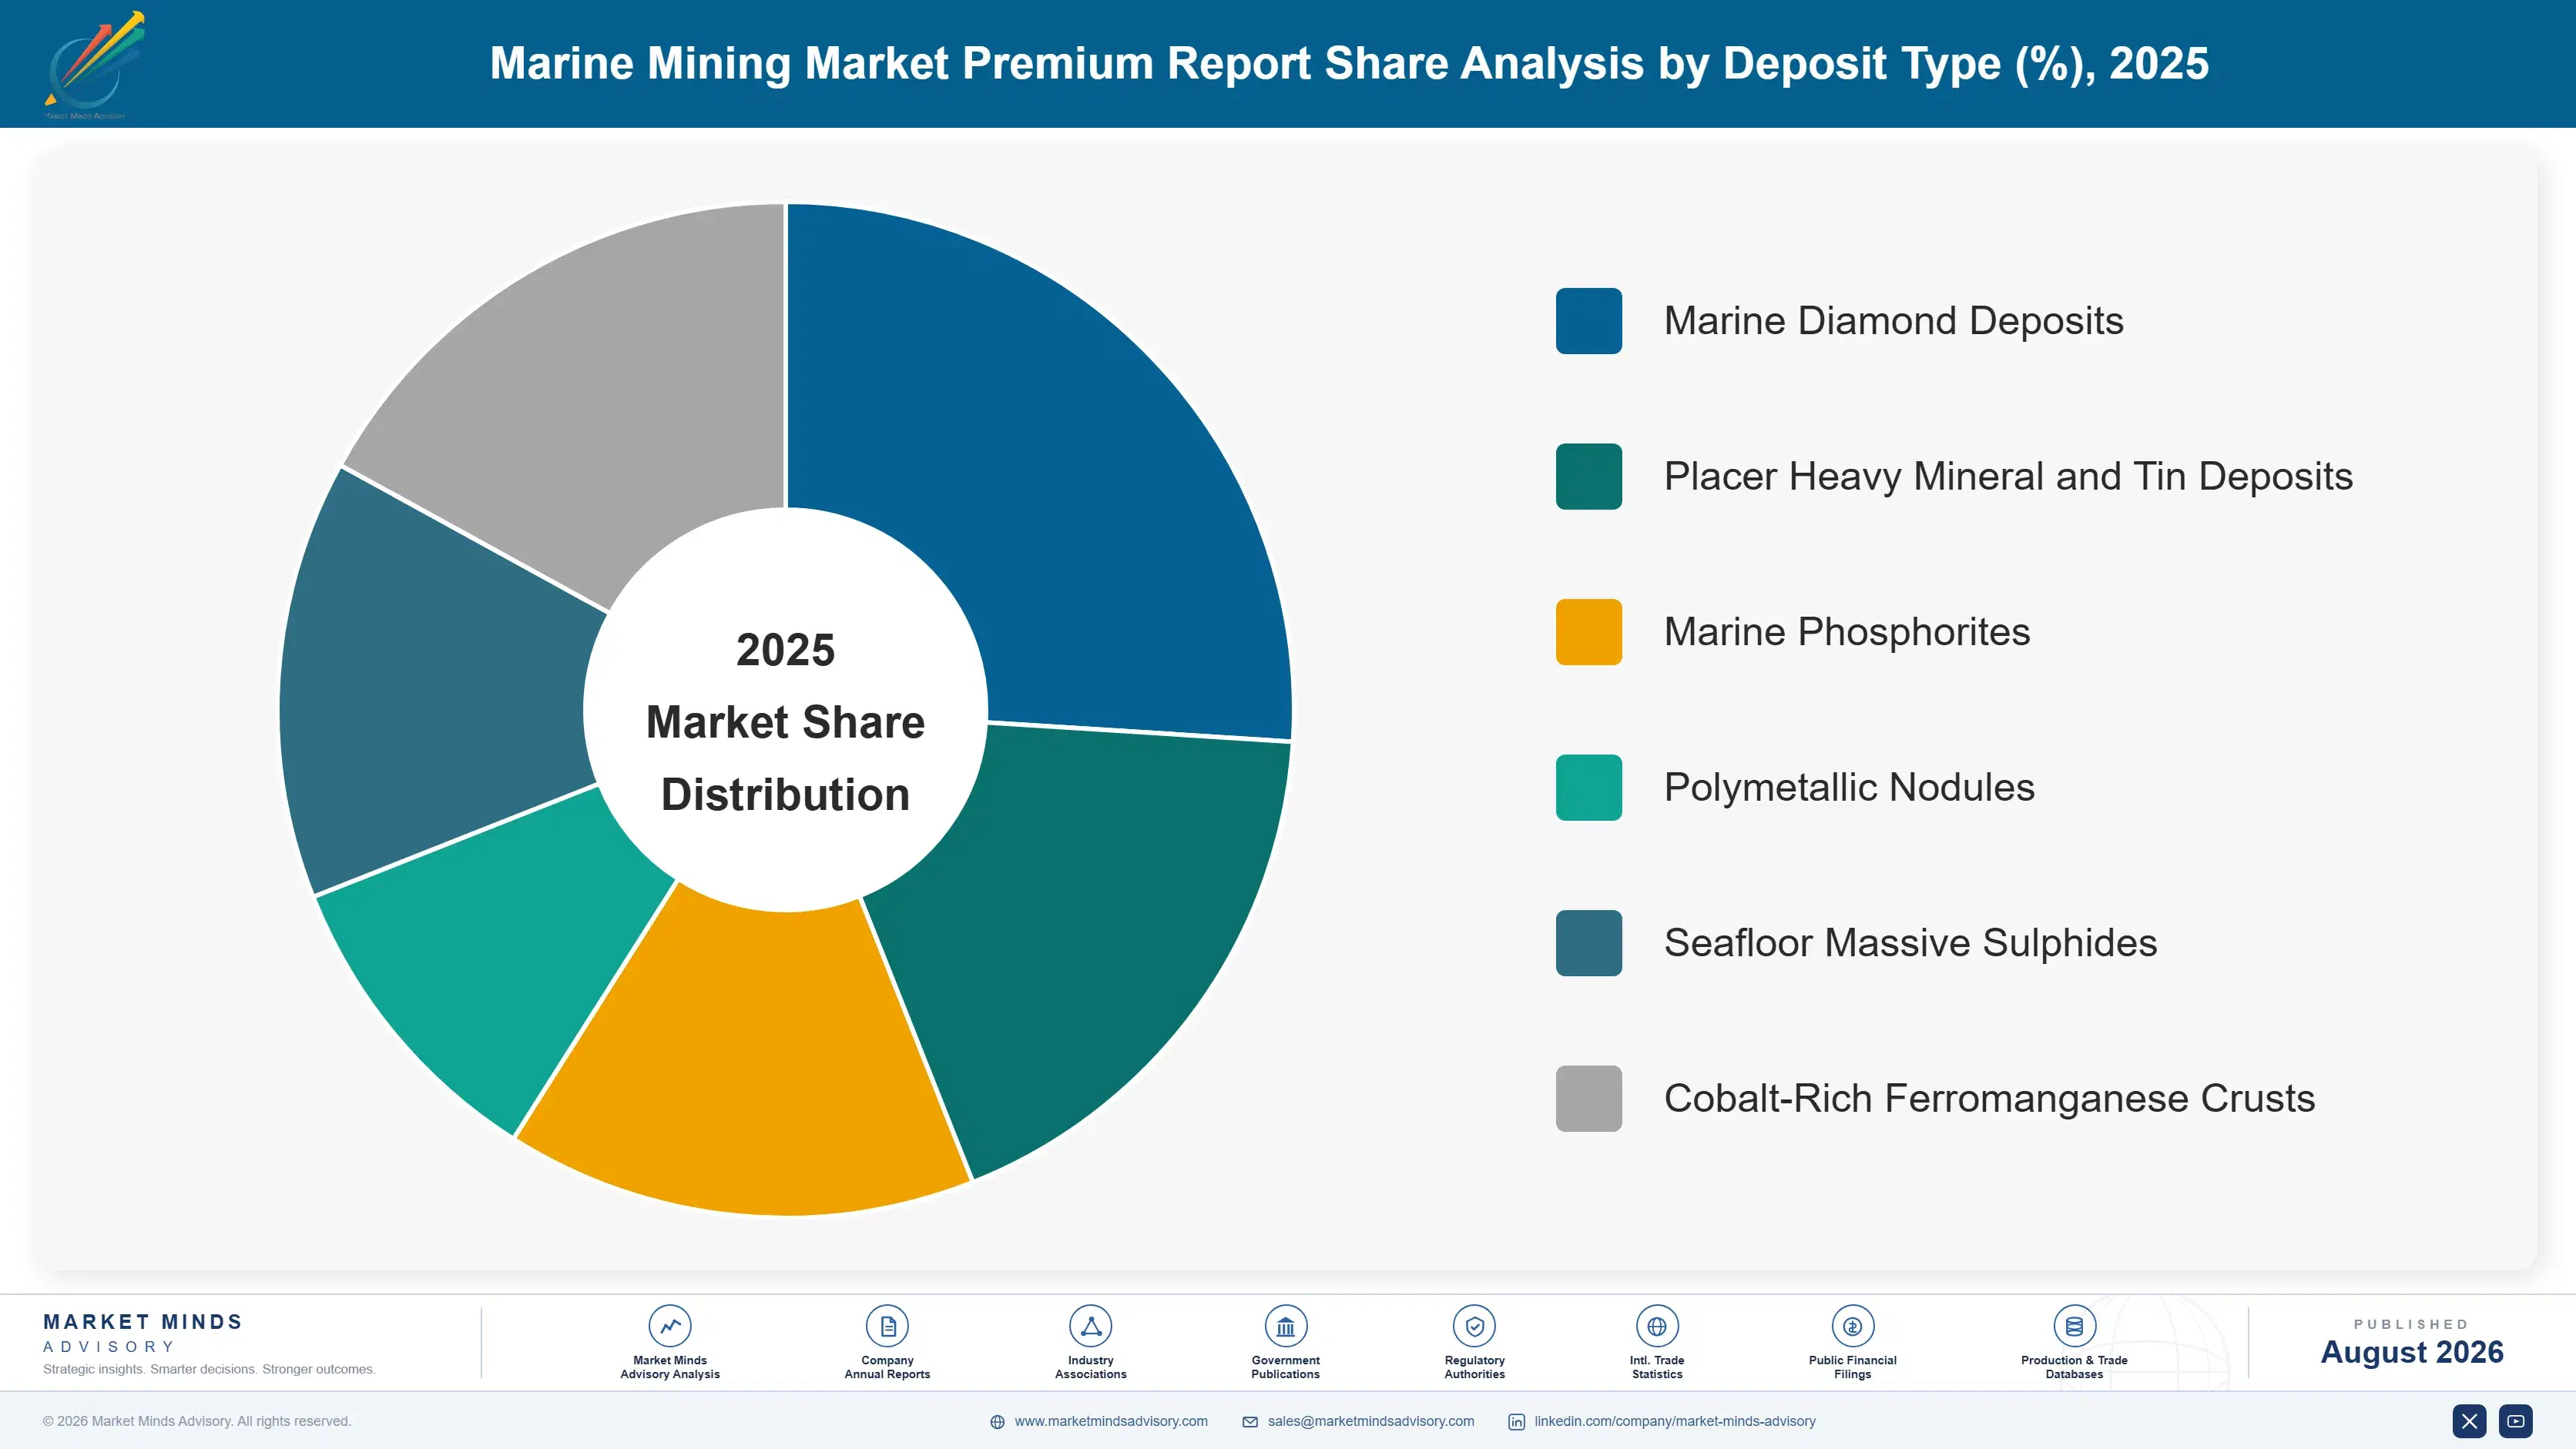This screenshot has height=1449, width=2576.
Task: Click the 'Marine Phosphorites' legend label
Action: click(x=1847, y=631)
